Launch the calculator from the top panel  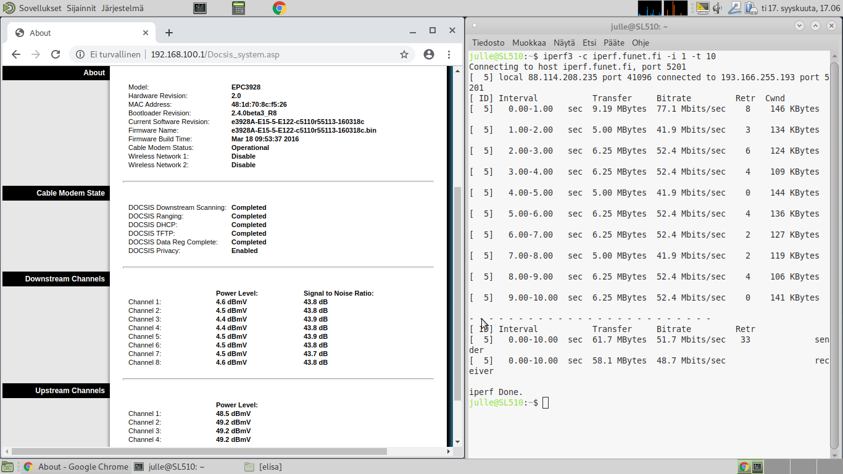click(239, 8)
